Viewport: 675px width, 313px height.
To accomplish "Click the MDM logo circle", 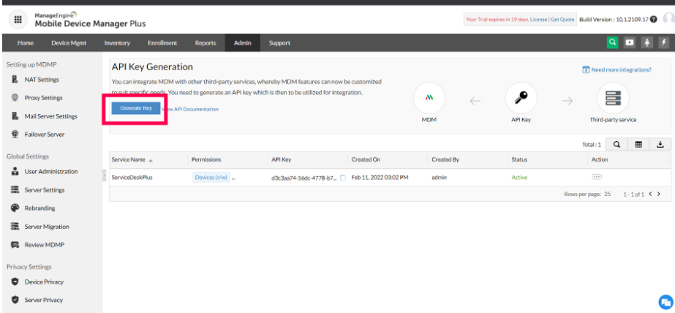I will [429, 98].
